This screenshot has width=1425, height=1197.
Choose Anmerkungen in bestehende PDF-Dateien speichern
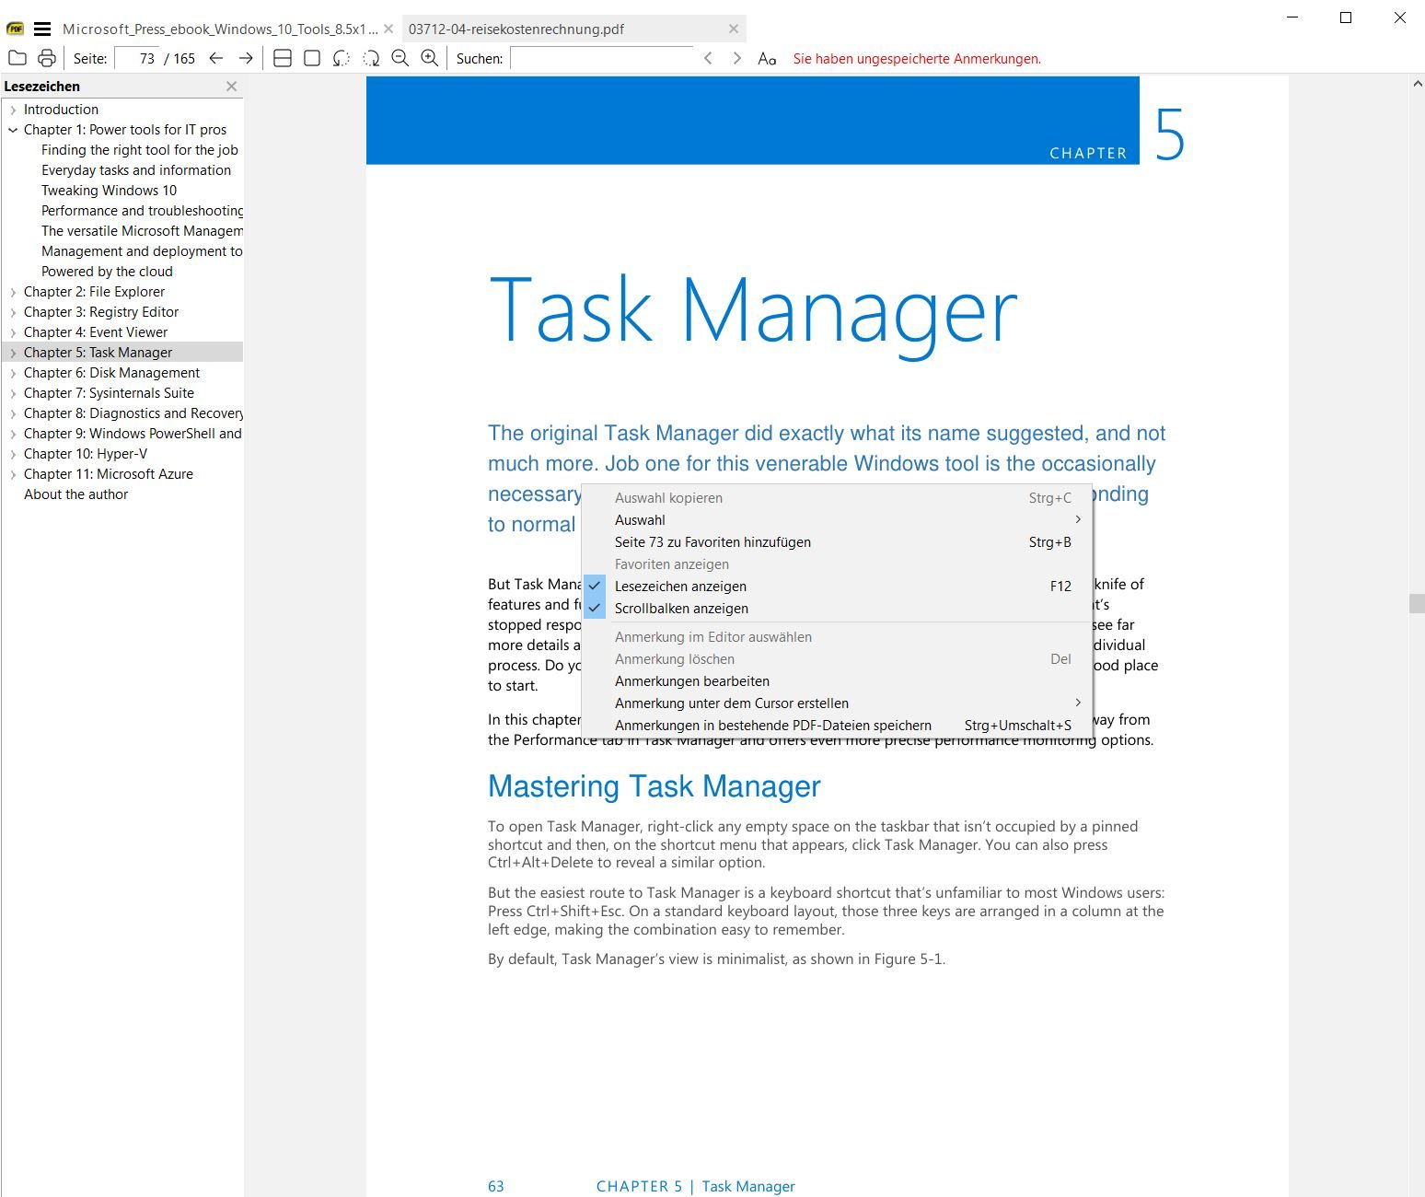837,725
